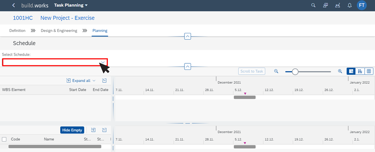Switch to the table-only view toggle
The height and width of the screenshot is (152, 375).
[369, 71]
